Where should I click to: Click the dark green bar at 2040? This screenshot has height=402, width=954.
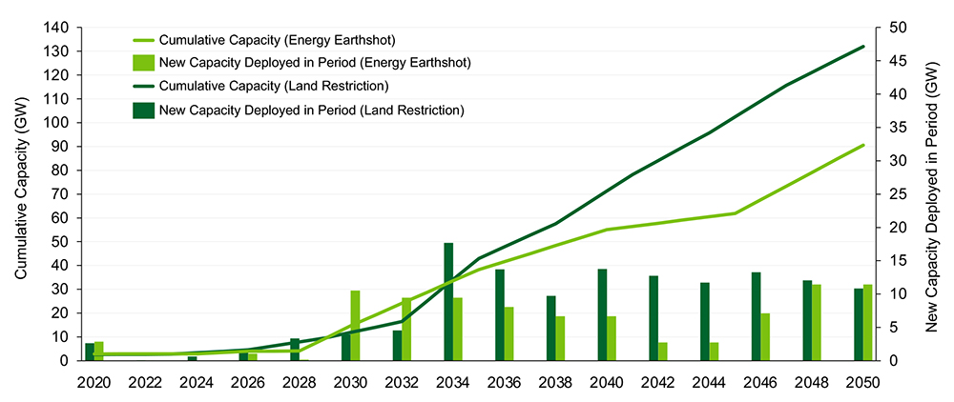click(602, 314)
